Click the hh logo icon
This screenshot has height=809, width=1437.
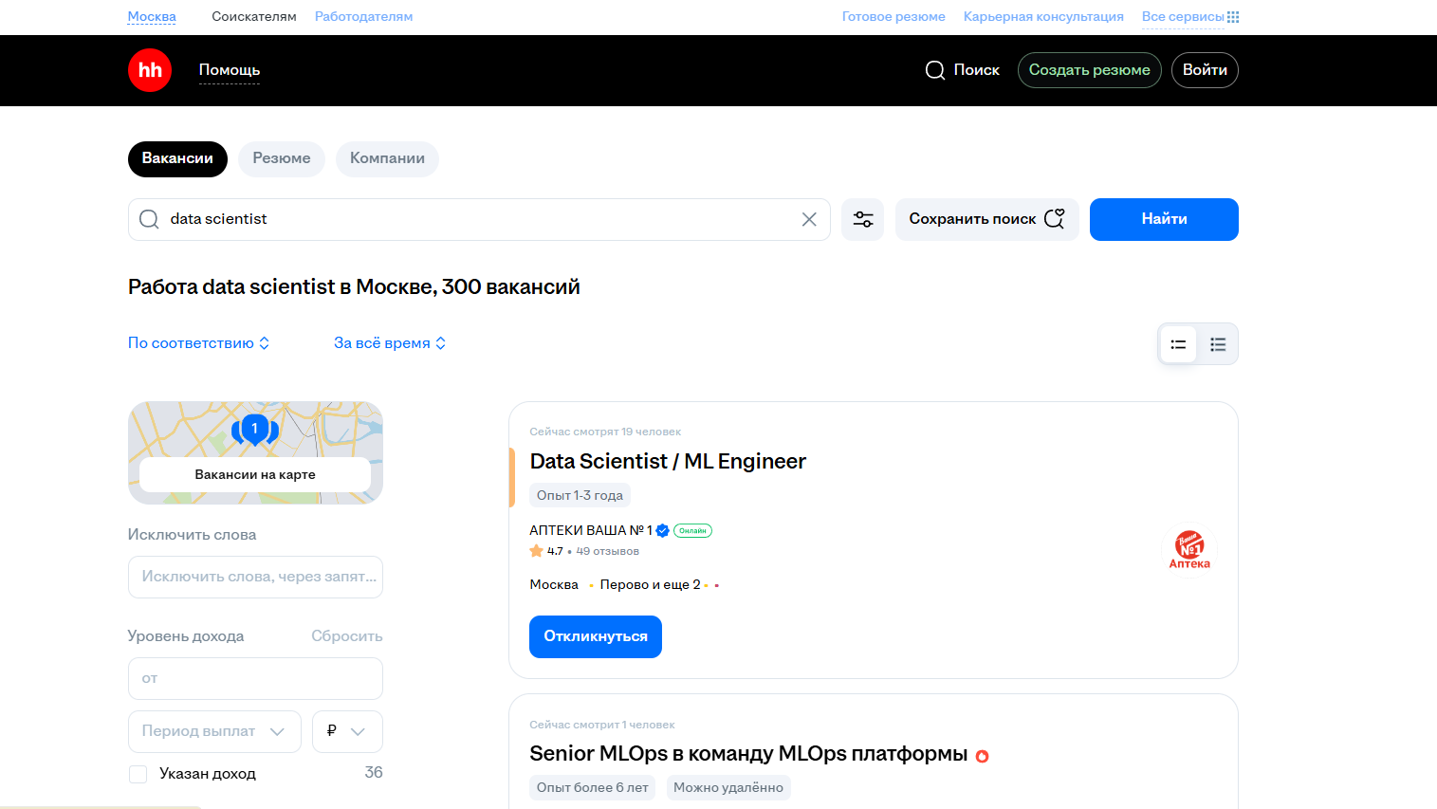tap(150, 70)
